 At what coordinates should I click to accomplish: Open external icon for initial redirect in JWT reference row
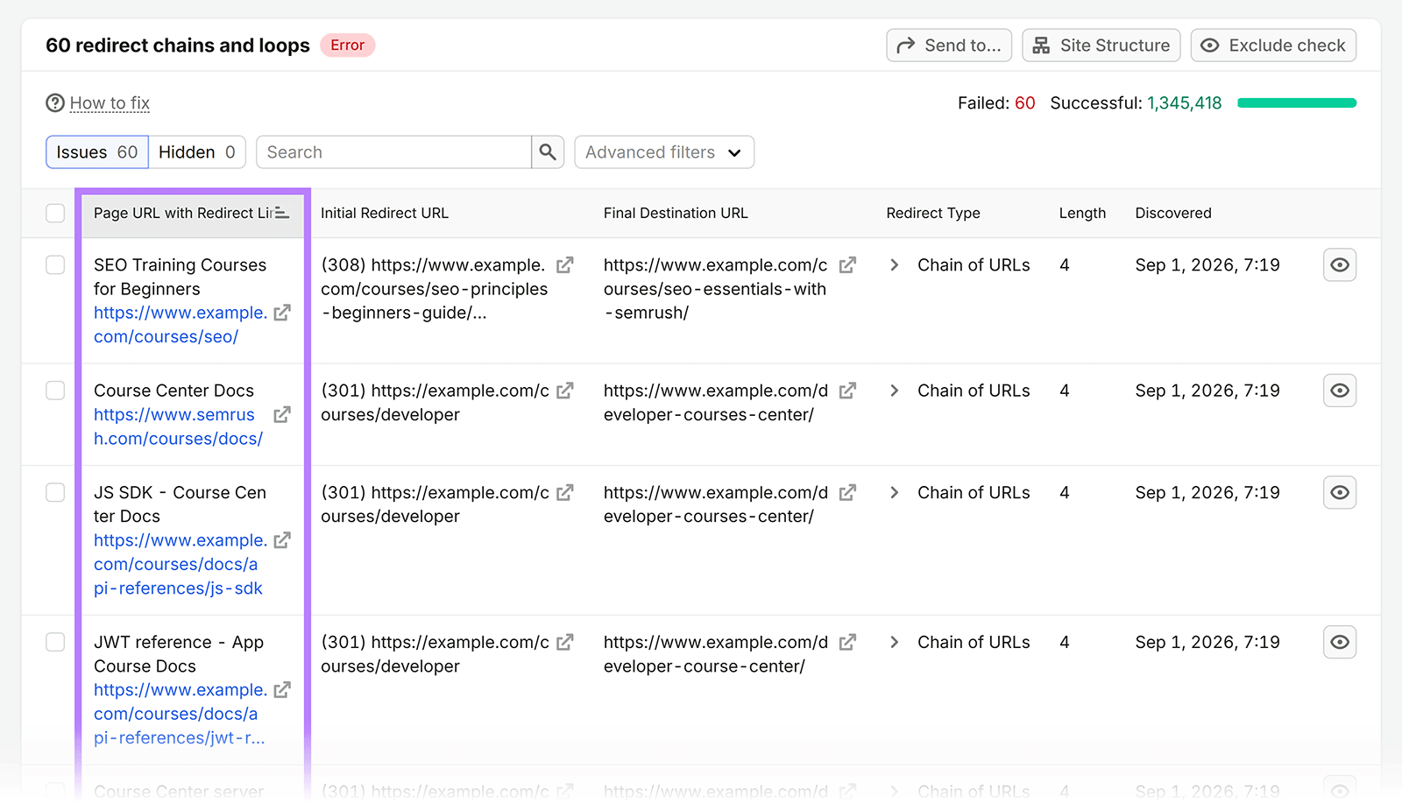click(x=565, y=642)
